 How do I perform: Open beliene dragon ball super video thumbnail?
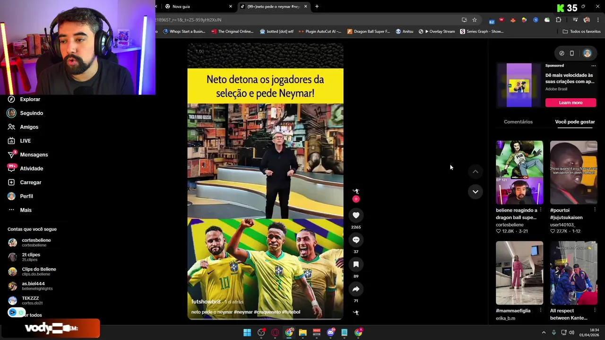coord(519,172)
